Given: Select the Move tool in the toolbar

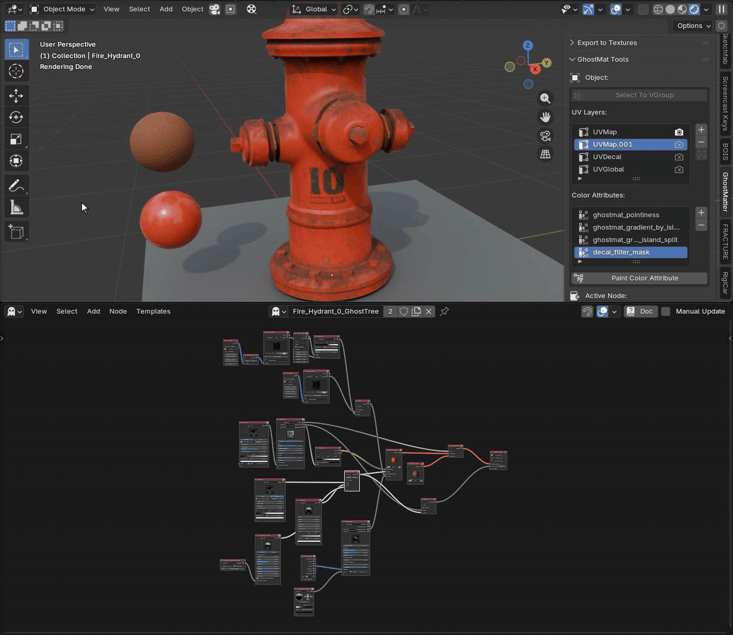Looking at the screenshot, I should click(x=16, y=95).
